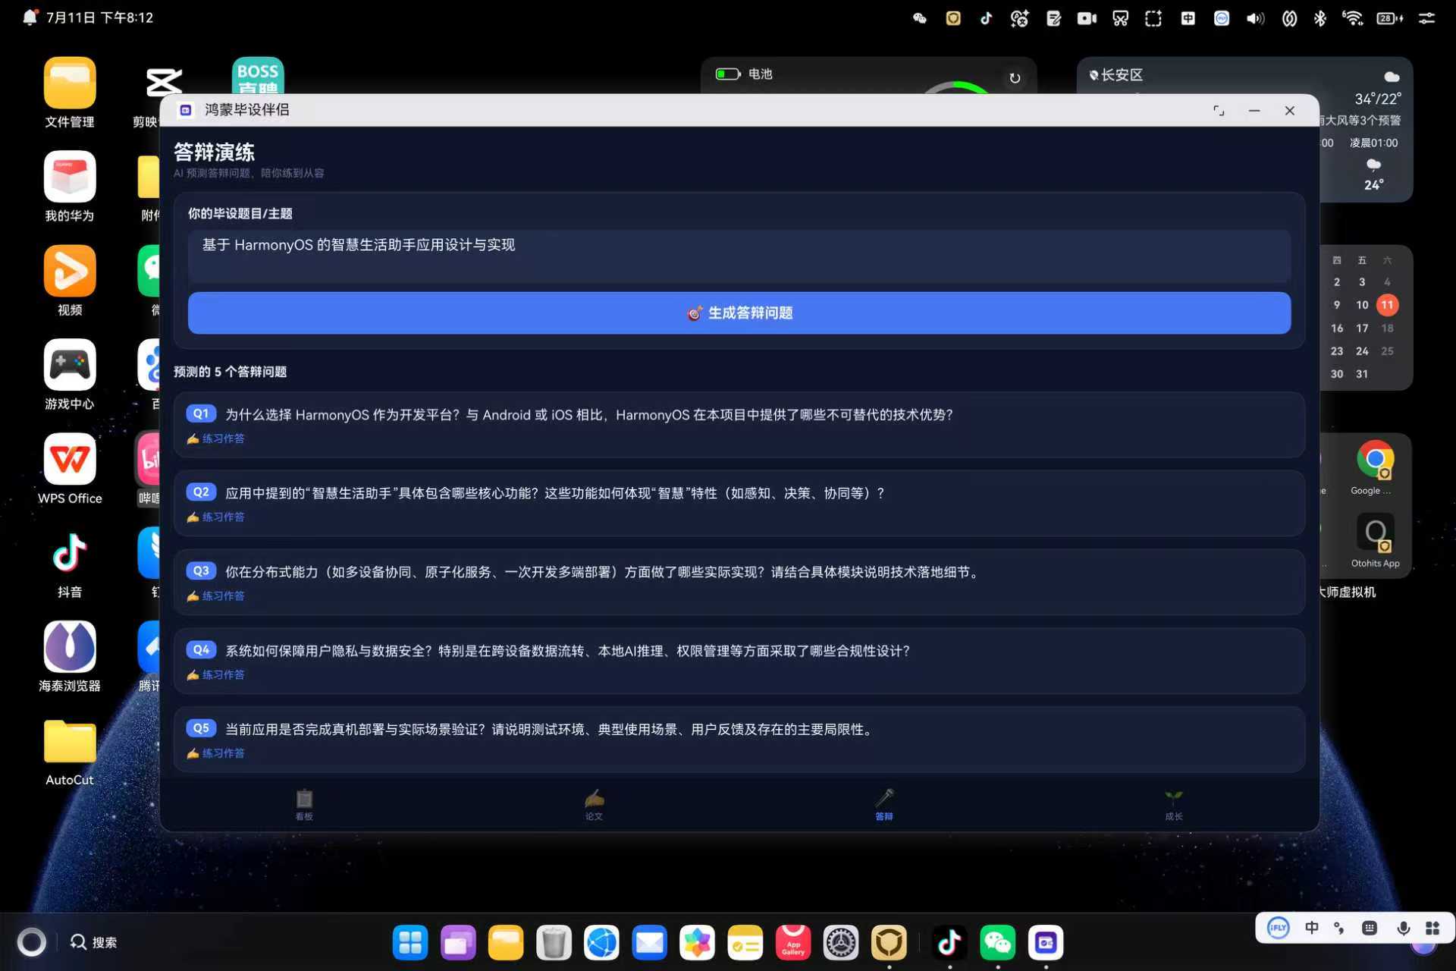Open the notification bell in status bar
This screenshot has height=971, width=1456.
30,17
